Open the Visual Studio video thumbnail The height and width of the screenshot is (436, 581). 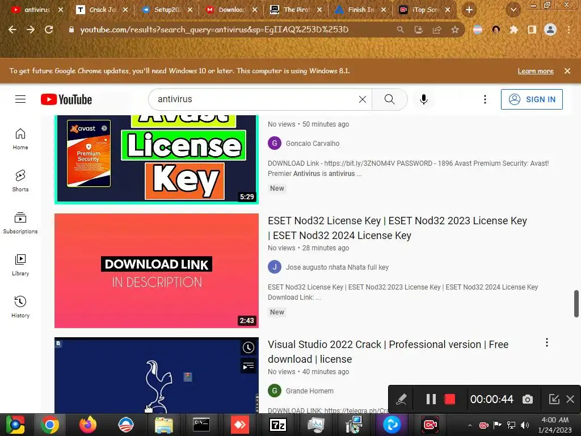[157, 375]
